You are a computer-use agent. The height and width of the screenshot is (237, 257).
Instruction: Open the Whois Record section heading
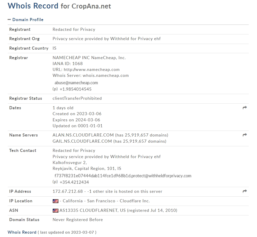tap(22, 232)
